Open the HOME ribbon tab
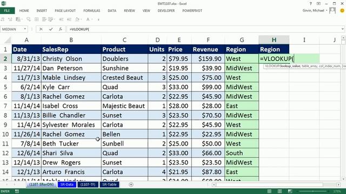 pos(24,11)
